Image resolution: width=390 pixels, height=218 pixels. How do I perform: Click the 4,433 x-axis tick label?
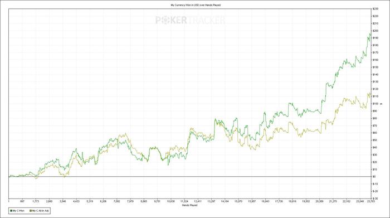pyautogui.click(x=76, y=201)
